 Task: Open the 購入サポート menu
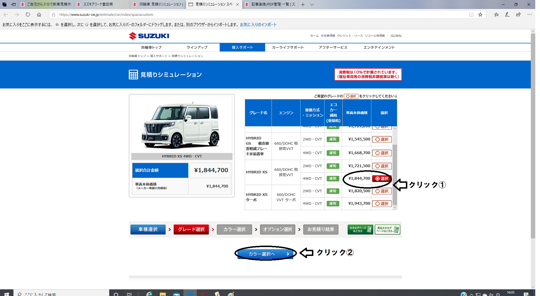tap(242, 48)
